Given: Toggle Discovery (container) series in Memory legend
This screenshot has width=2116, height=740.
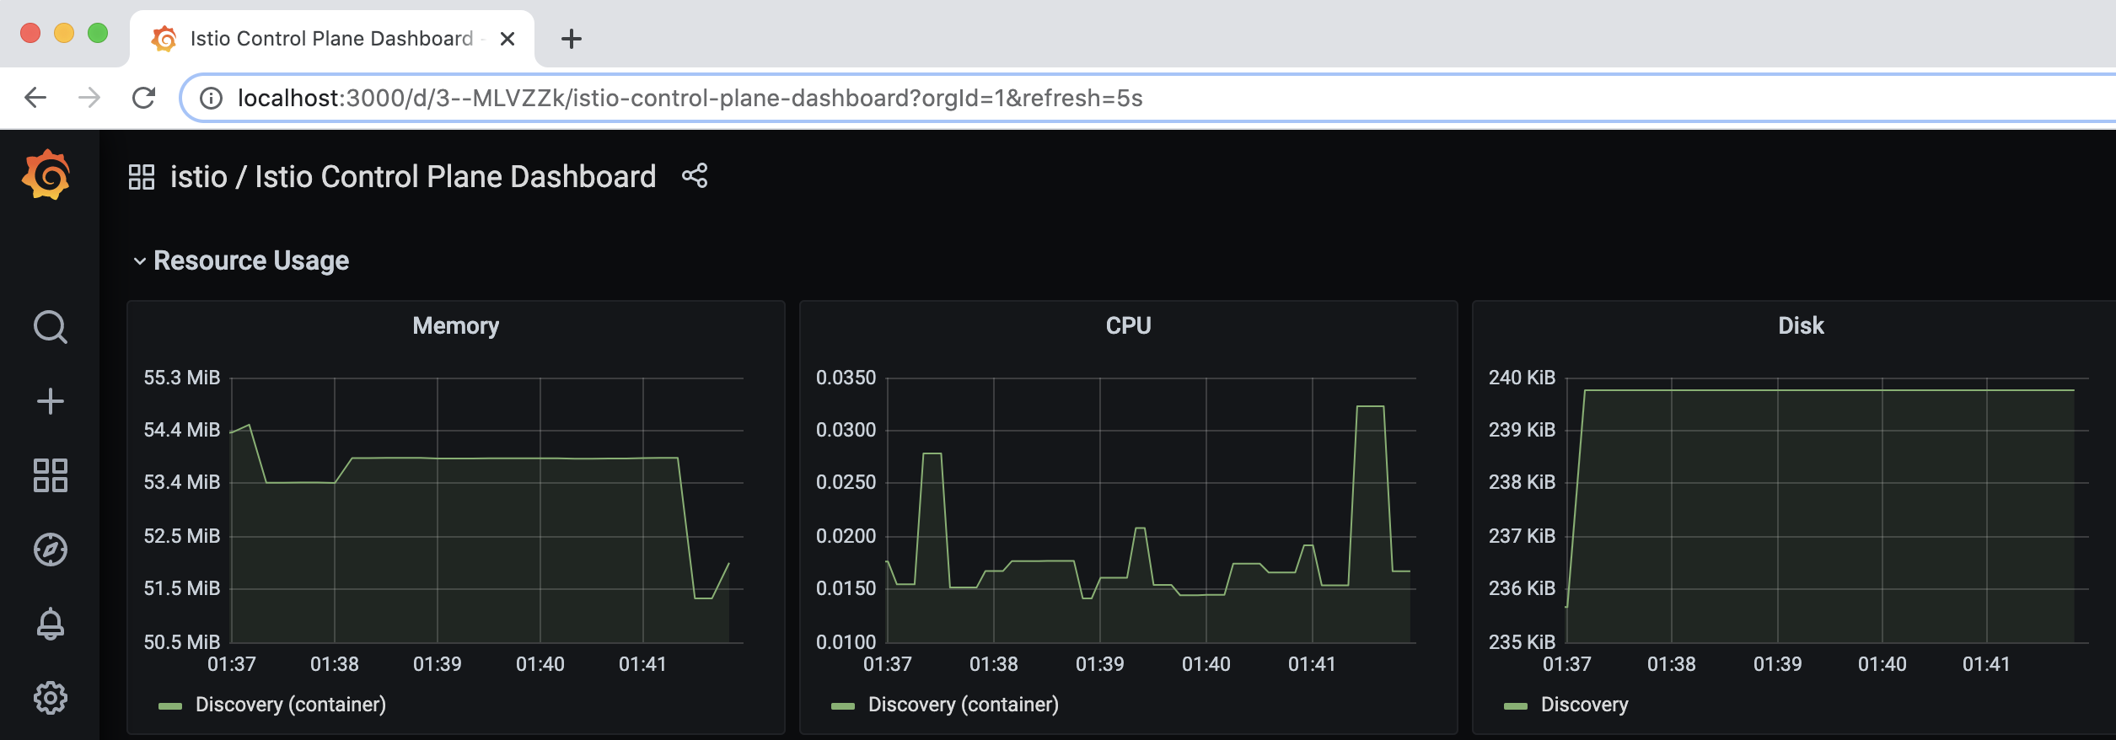Looking at the screenshot, I should click(291, 705).
